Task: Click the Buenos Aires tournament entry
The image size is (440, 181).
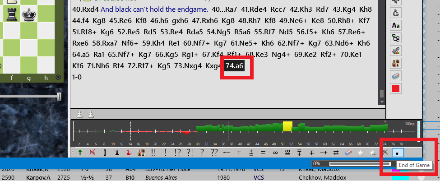Action: 161,178
